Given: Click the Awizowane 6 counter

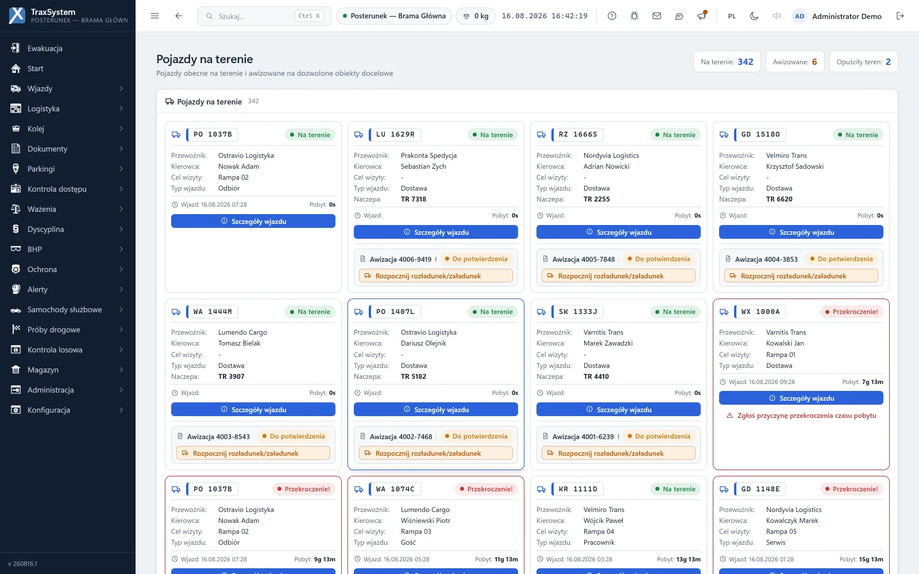Looking at the screenshot, I should click(795, 61).
